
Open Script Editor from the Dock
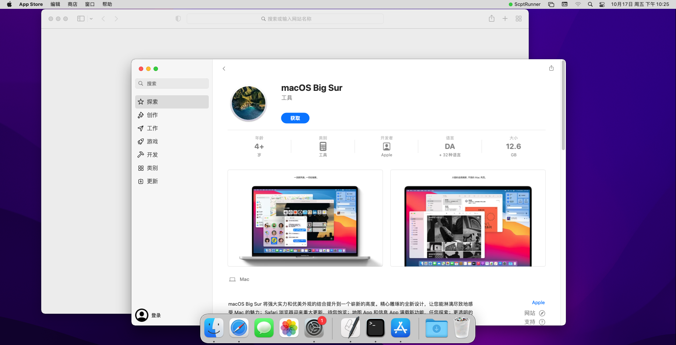pos(350,328)
